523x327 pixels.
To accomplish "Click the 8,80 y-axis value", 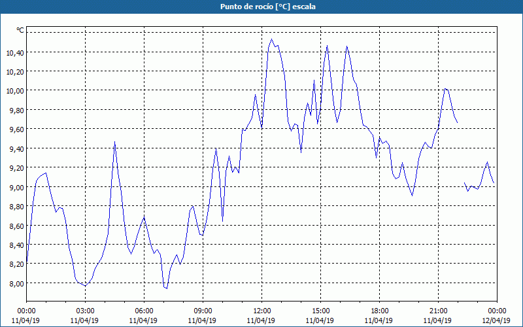I will pyautogui.click(x=17, y=207).
